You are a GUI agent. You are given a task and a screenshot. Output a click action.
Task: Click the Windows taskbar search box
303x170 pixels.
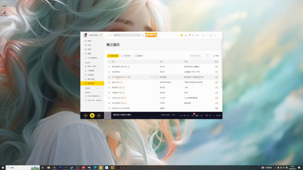[23, 168]
